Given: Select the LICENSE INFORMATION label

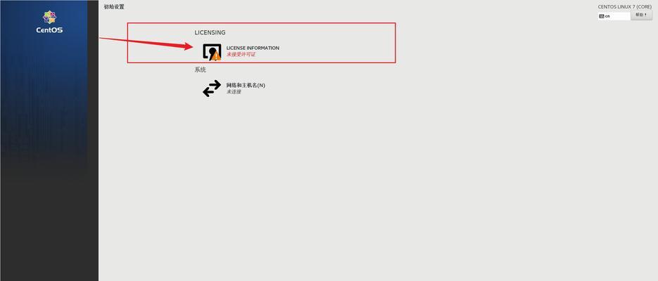Looking at the screenshot, I should tap(253, 48).
